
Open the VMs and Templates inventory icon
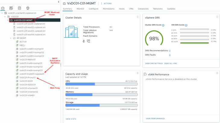tap(11, 8)
